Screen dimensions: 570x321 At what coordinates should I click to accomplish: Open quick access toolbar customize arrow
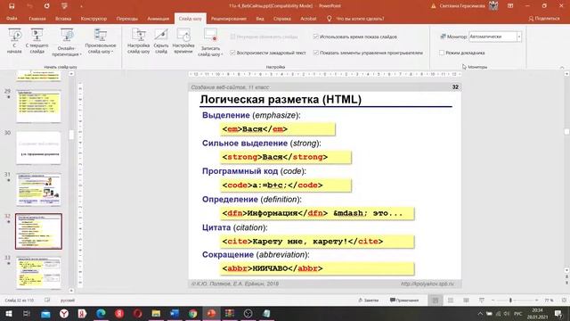(81, 6)
